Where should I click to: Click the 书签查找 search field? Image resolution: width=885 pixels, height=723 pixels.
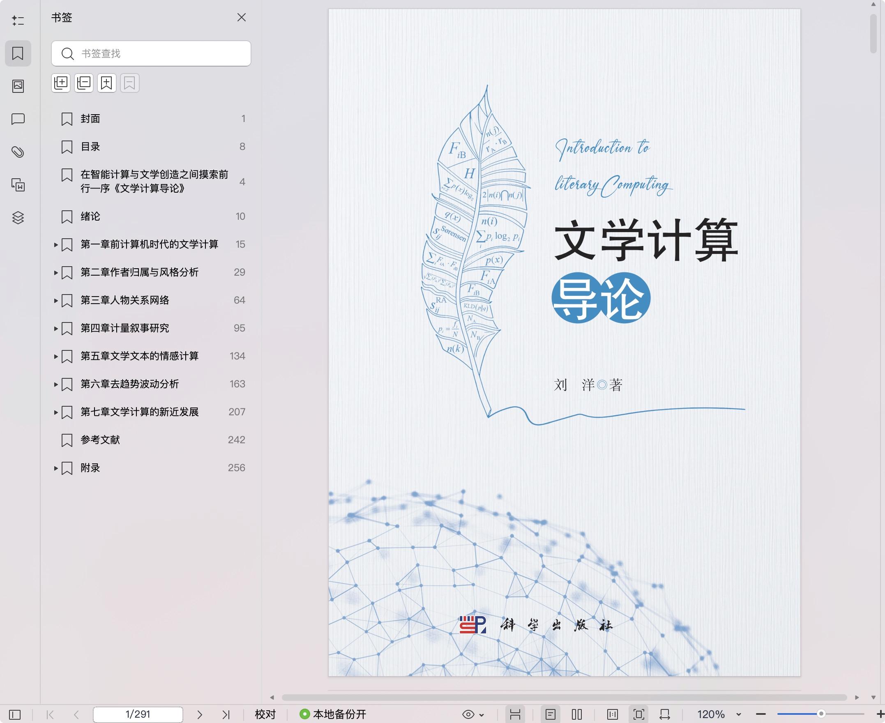click(151, 53)
